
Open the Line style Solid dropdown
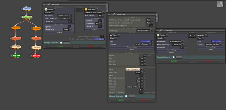coord(139,72)
